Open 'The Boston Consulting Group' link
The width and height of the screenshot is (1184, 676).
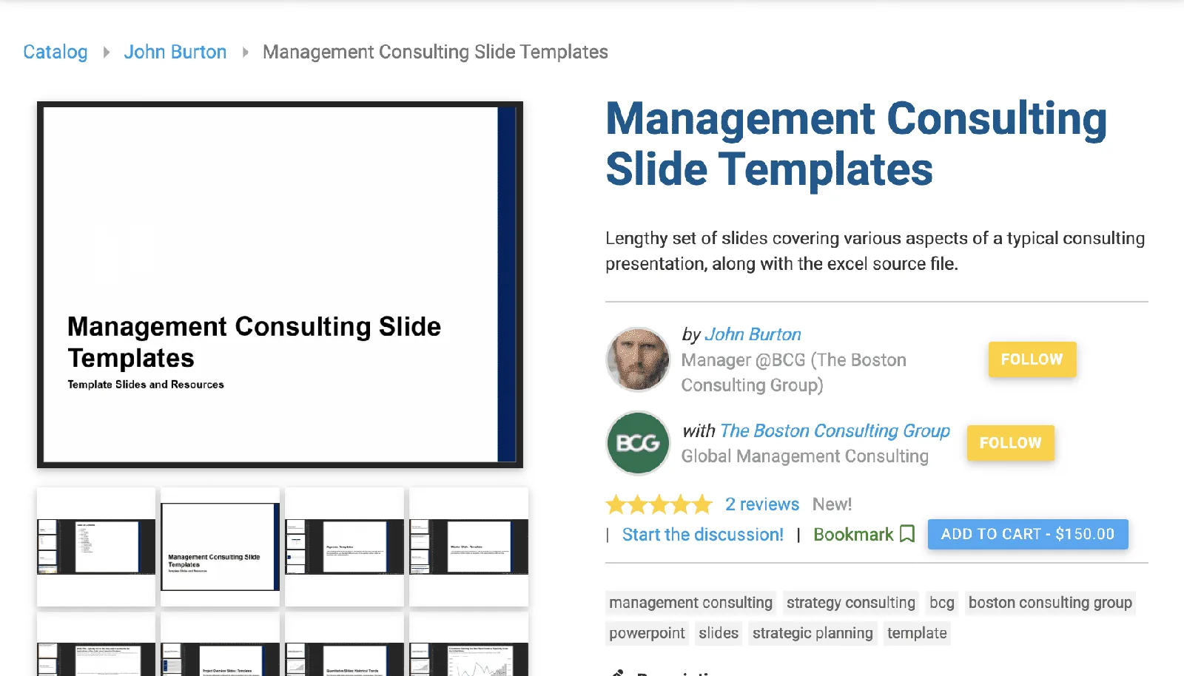coord(835,430)
